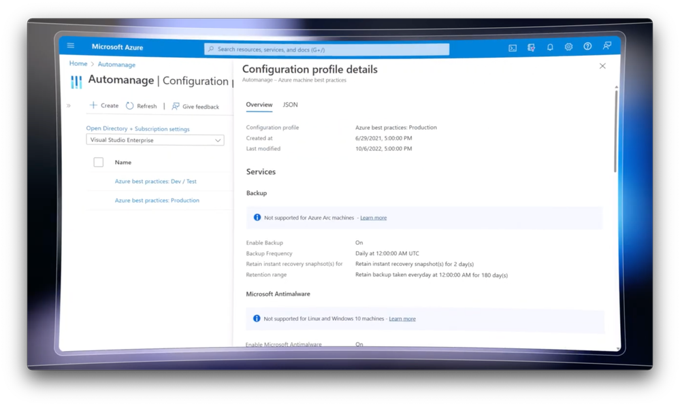
Task: Refresh the configuration profiles list
Action: coord(142,105)
